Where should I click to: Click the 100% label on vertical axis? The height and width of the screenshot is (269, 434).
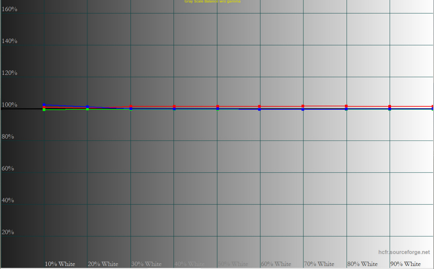tap(9, 105)
